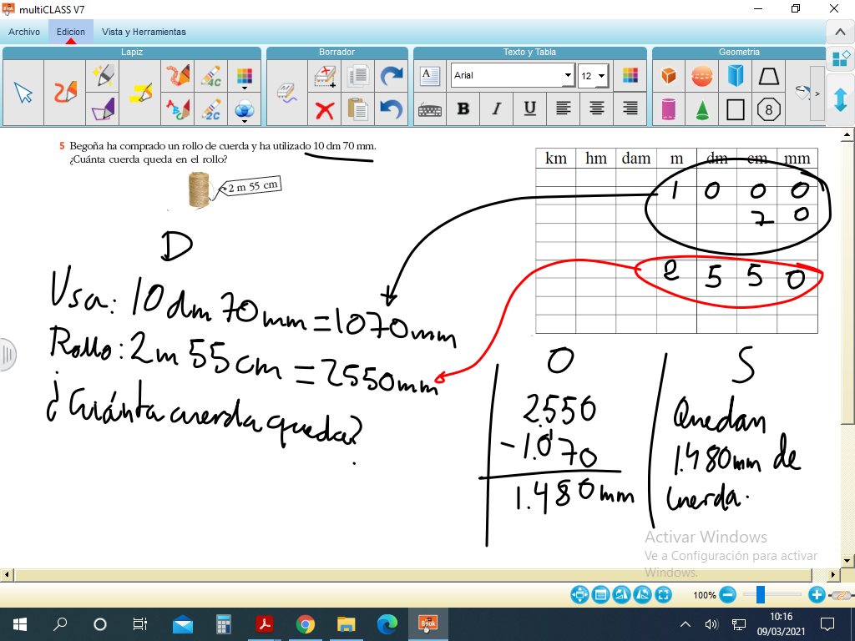Click the window layout view icon

[x=600, y=594]
